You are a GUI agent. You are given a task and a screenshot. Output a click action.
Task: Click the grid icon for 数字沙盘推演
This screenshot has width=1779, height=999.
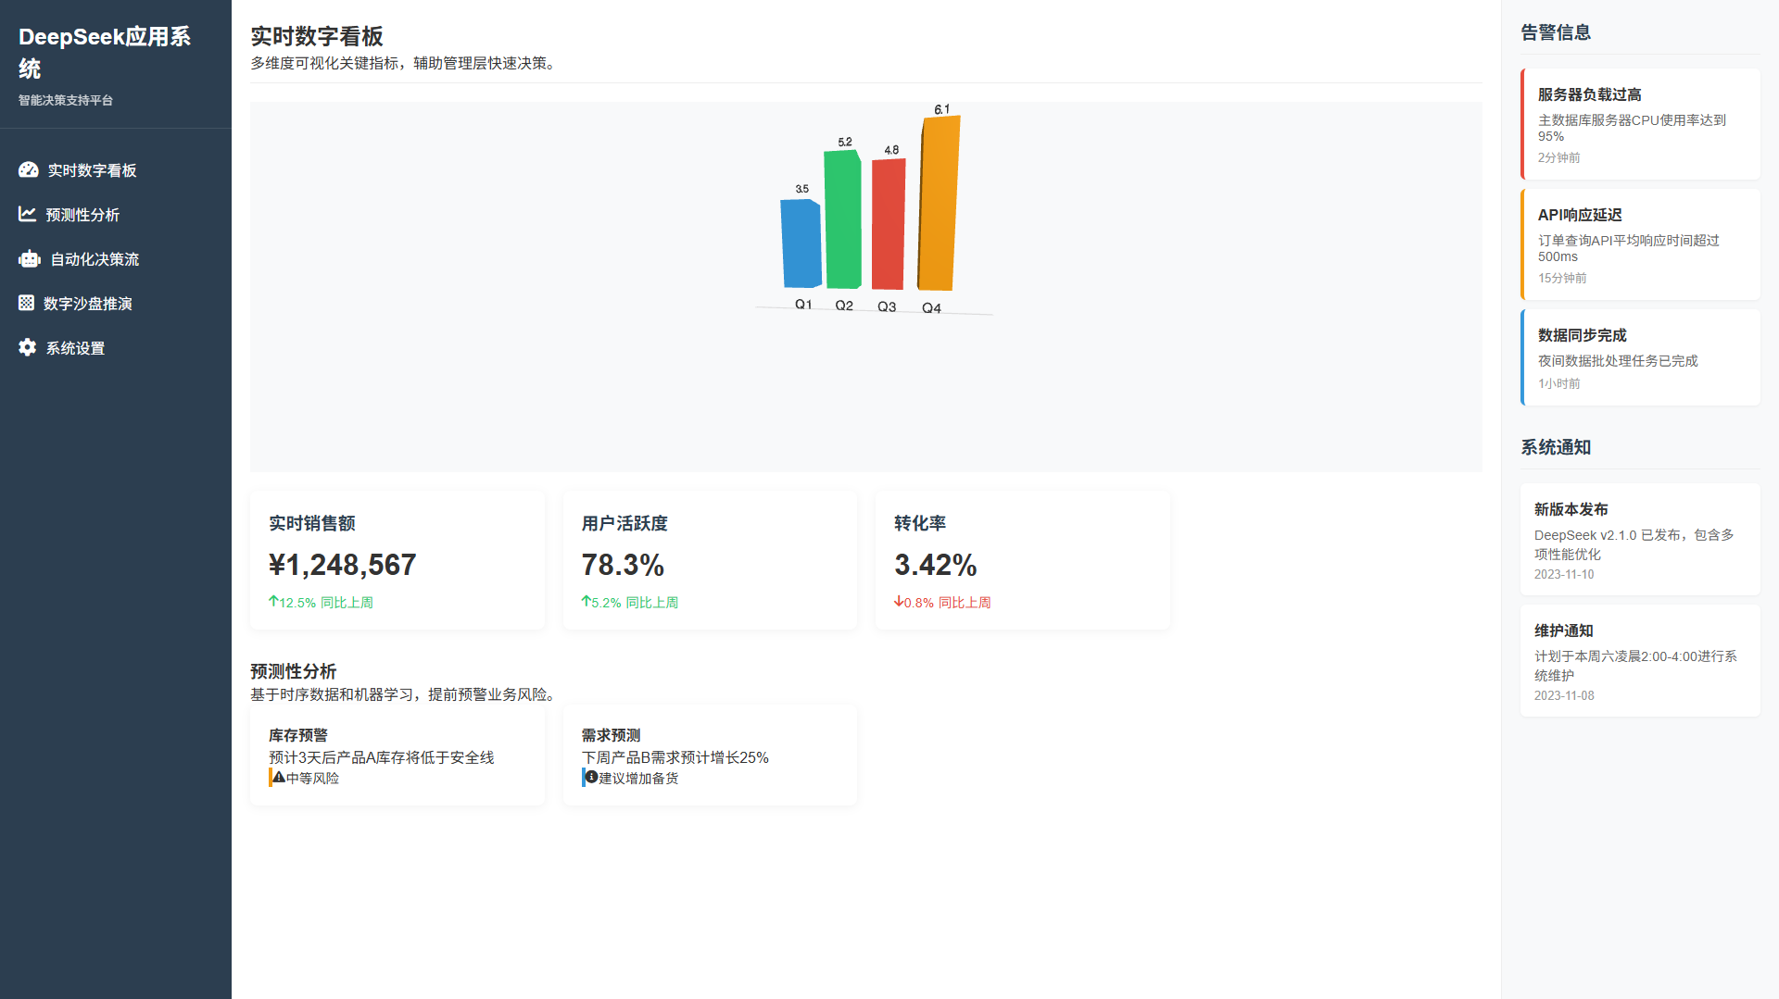[27, 304]
